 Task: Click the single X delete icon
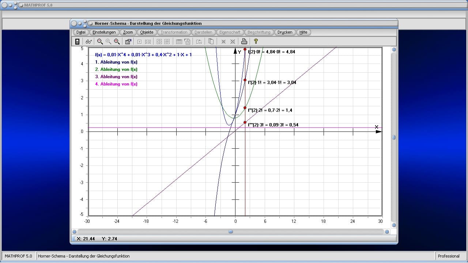[223, 42]
